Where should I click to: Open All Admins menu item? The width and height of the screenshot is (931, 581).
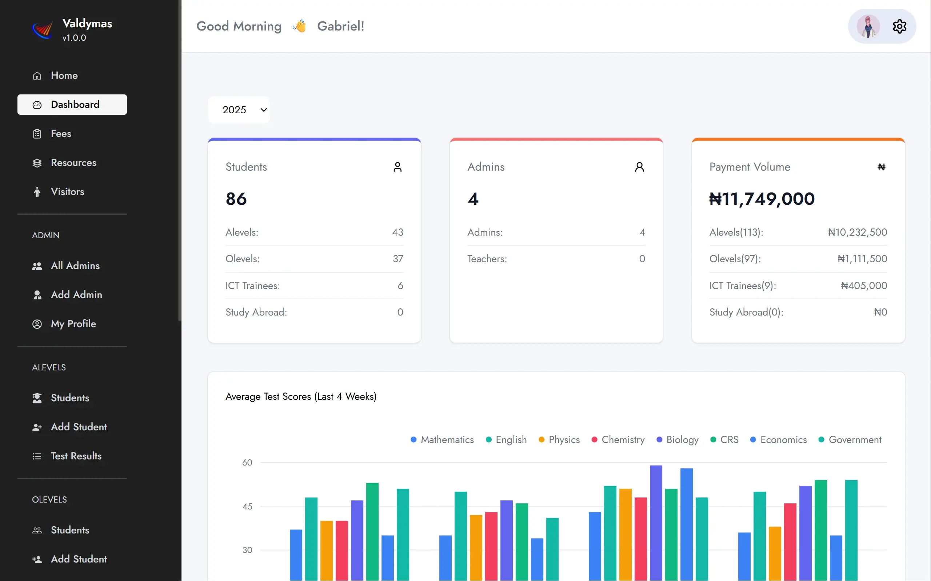click(72, 266)
